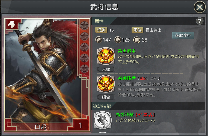
Task: Click the 吴起 link in combo skill
Action: (x=154, y=78)
